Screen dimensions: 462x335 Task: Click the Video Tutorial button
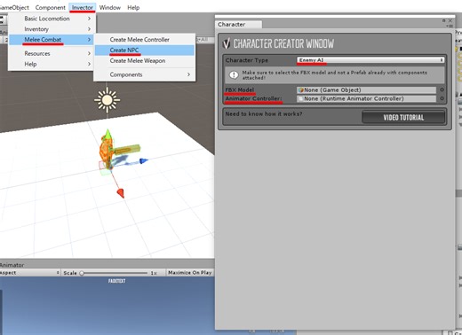click(403, 117)
